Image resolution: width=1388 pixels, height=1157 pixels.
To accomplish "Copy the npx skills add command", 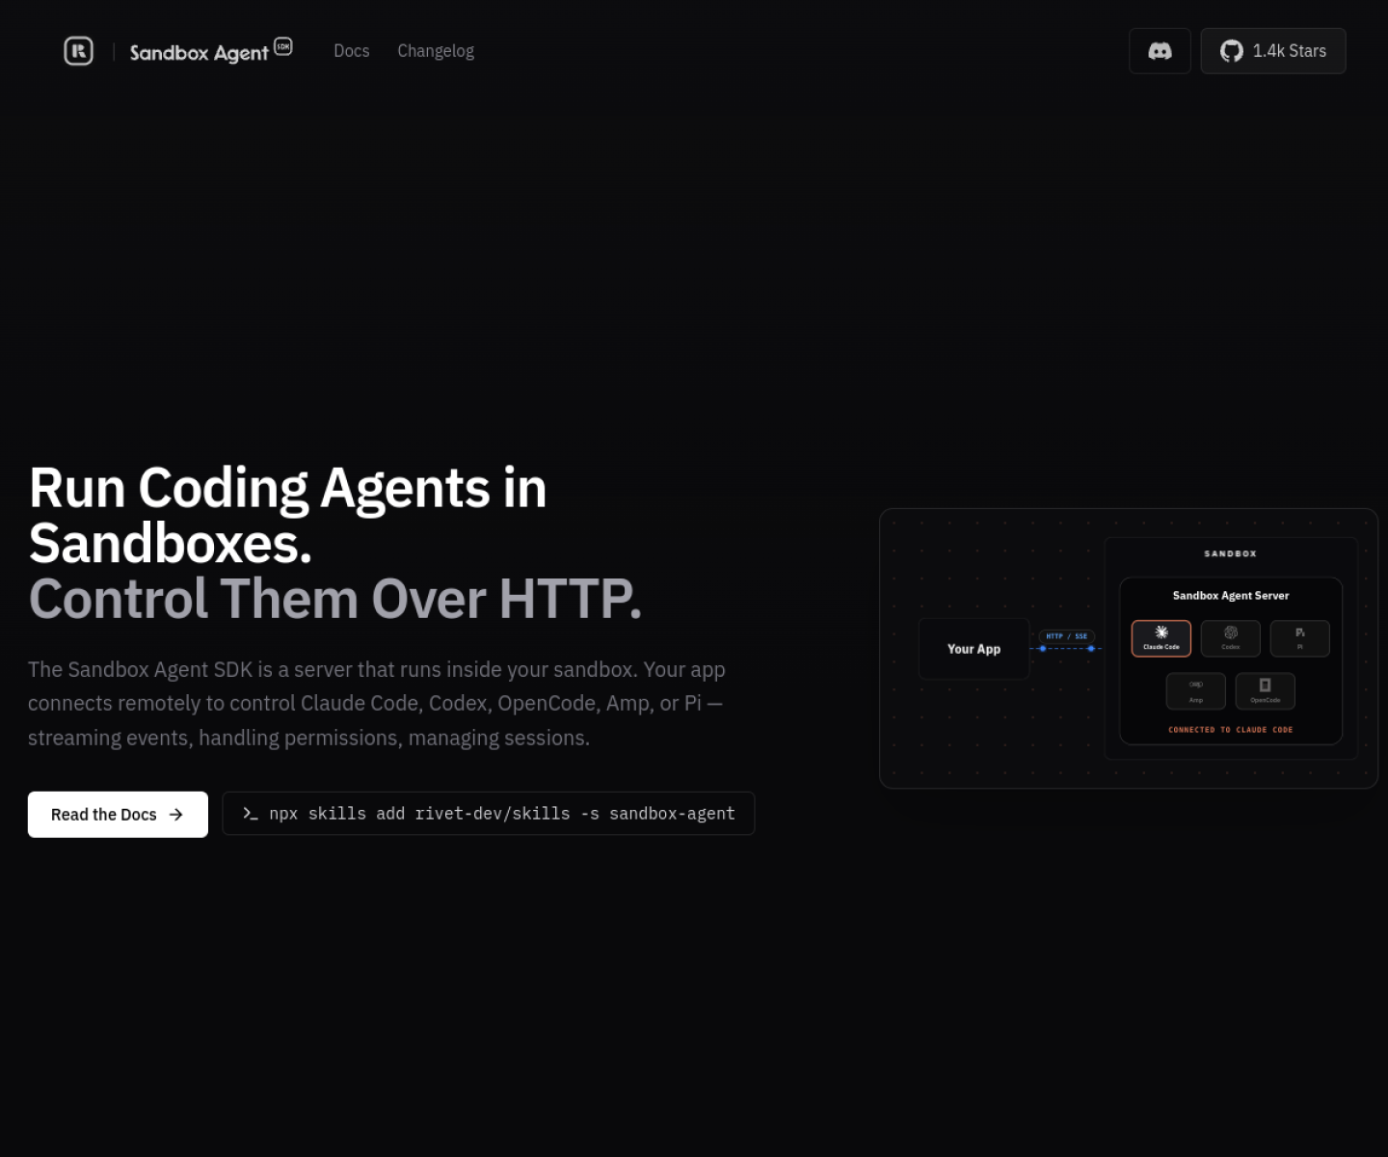I will (x=489, y=814).
